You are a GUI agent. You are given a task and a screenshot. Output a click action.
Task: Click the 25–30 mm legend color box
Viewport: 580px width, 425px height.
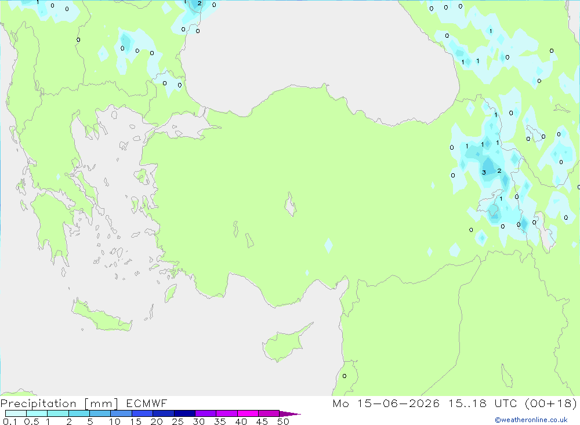coord(184,413)
